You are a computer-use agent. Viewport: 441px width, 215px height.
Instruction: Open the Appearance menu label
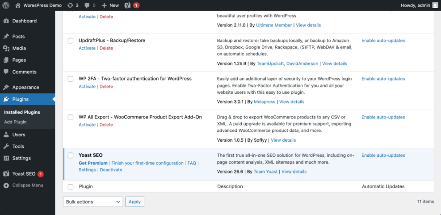25,87
